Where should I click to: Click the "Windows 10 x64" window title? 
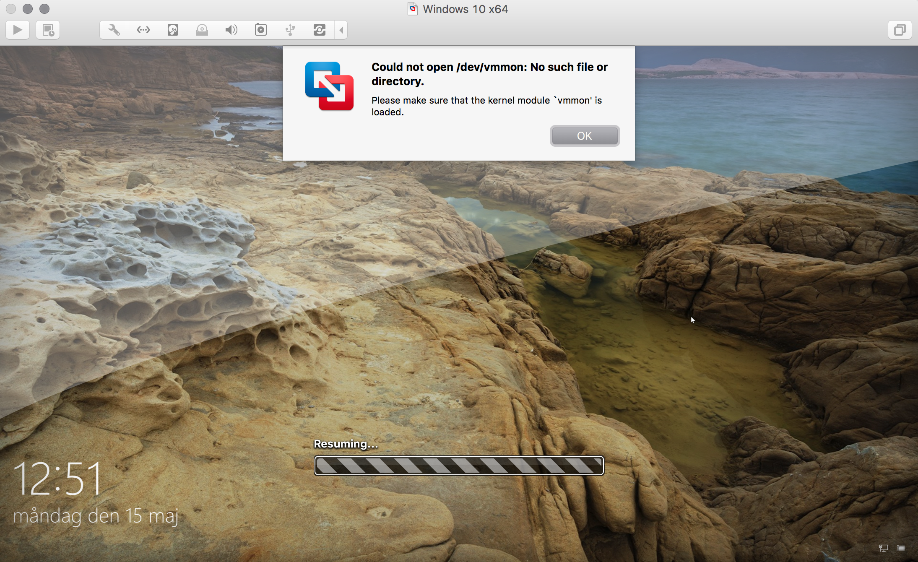pos(465,9)
